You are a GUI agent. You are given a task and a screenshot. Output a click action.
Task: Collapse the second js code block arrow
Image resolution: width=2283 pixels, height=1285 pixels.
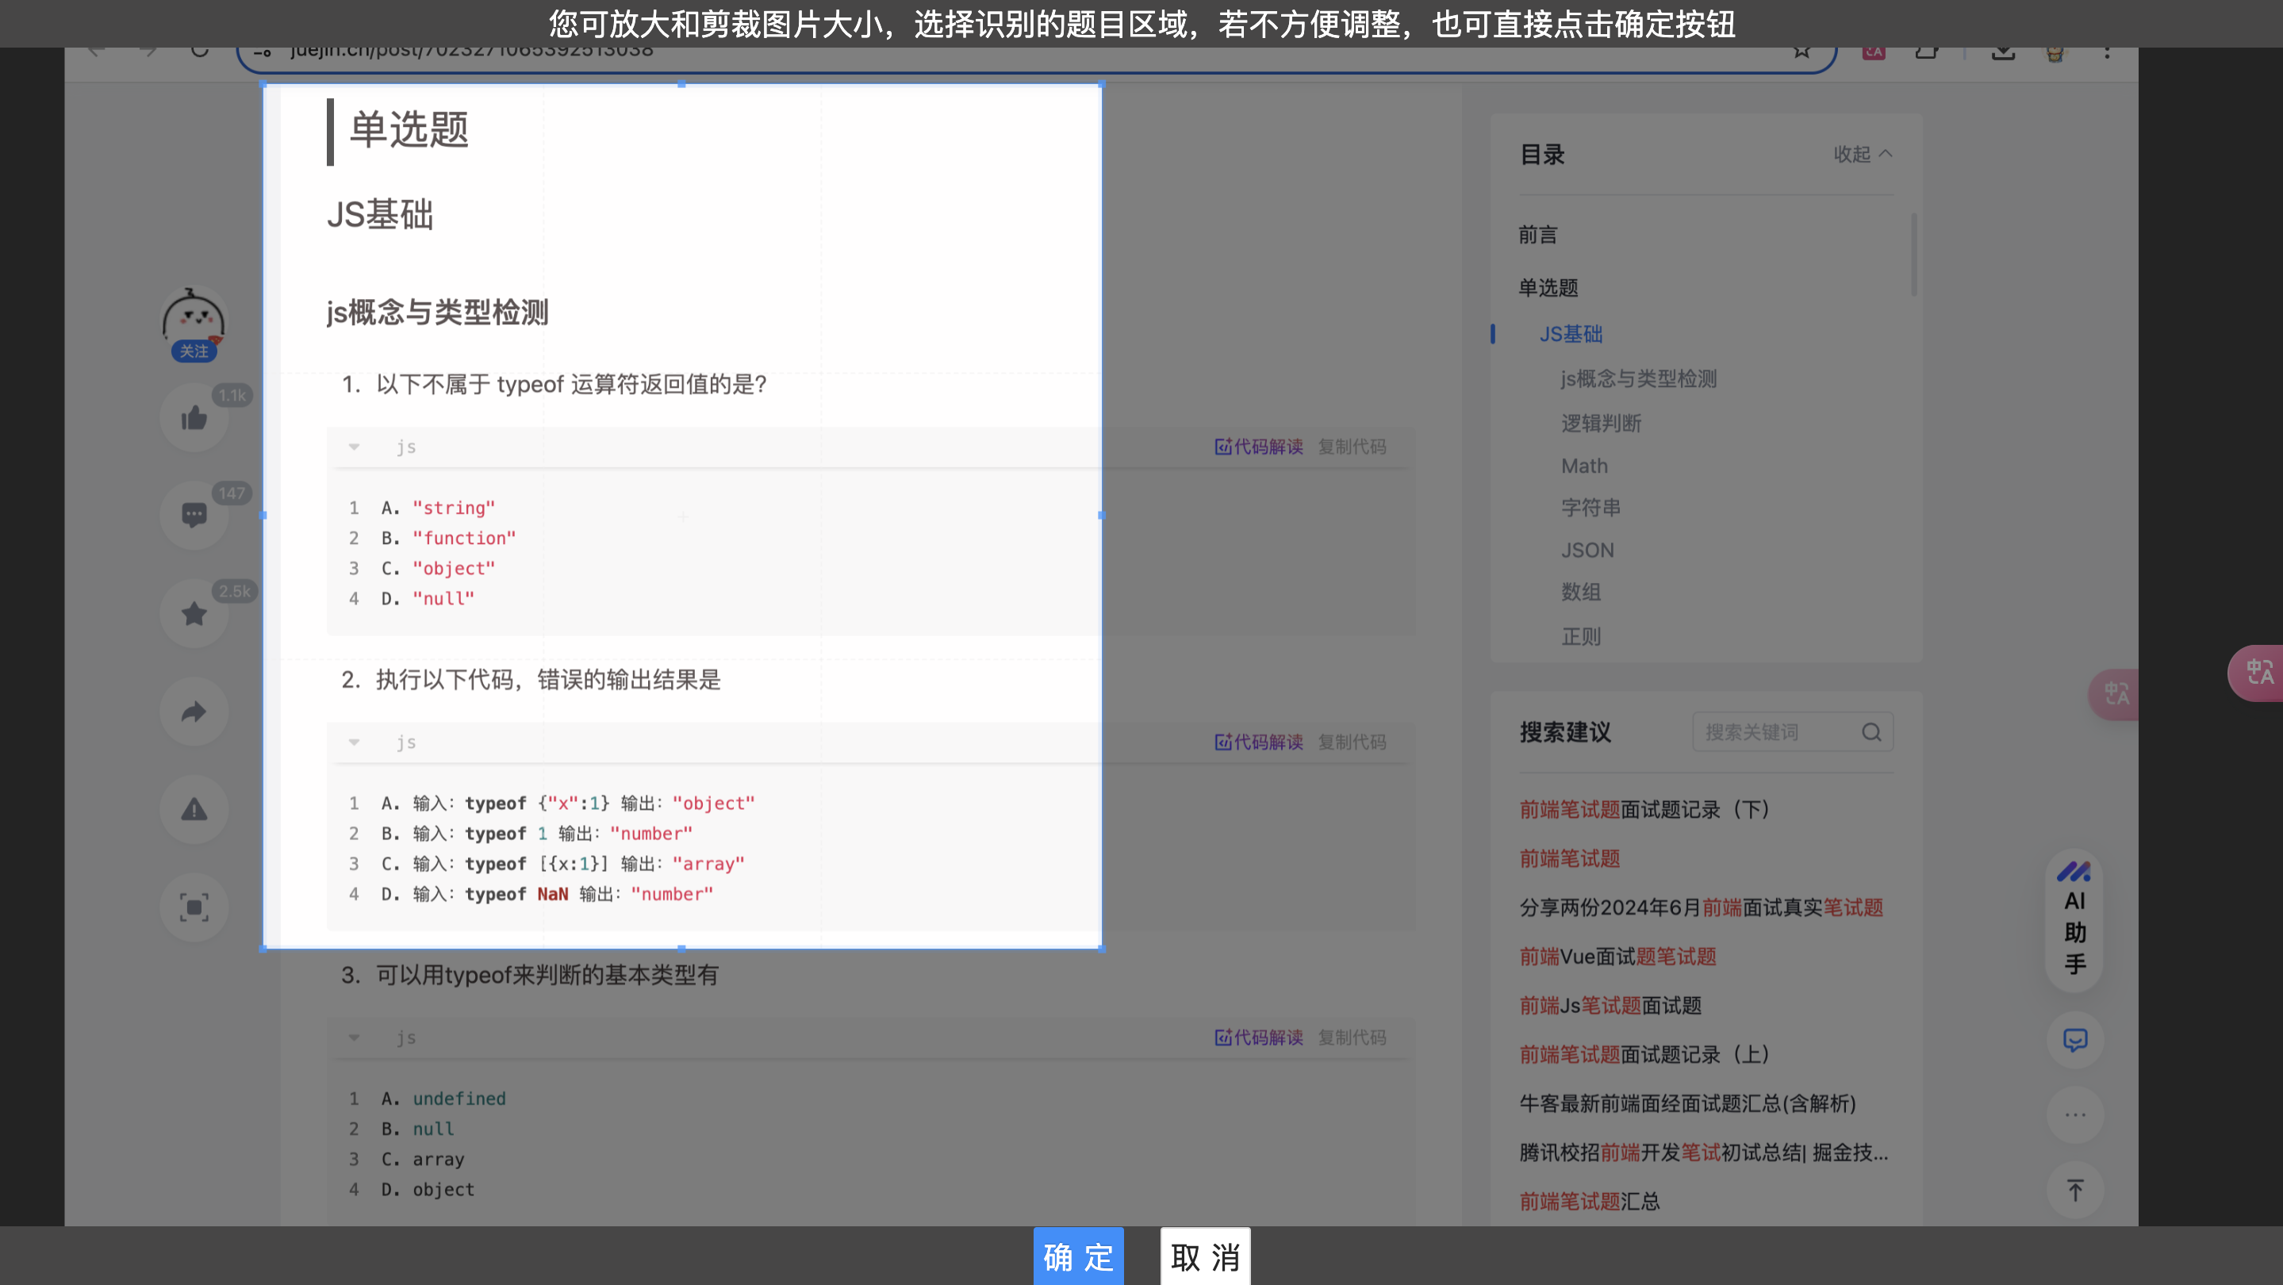pyautogui.click(x=354, y=742)
